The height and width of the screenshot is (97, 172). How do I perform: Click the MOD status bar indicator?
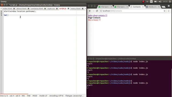pos(35,96)
